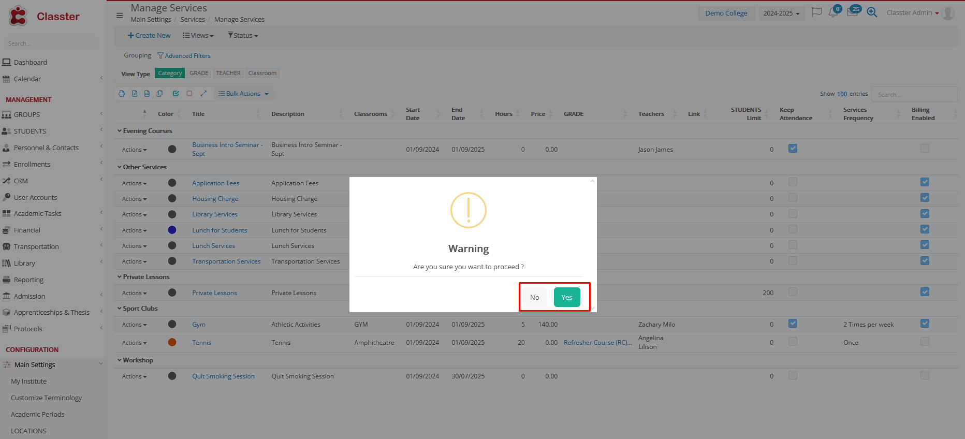Click the flag icon in header
The height and width of the screenshot is (439, 965).
click(x=816, y=12)
